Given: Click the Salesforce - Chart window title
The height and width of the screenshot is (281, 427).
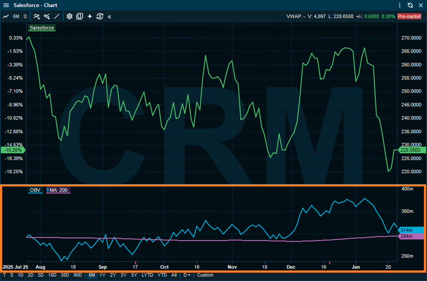Looking at the screenshot, I should (35, 5).
